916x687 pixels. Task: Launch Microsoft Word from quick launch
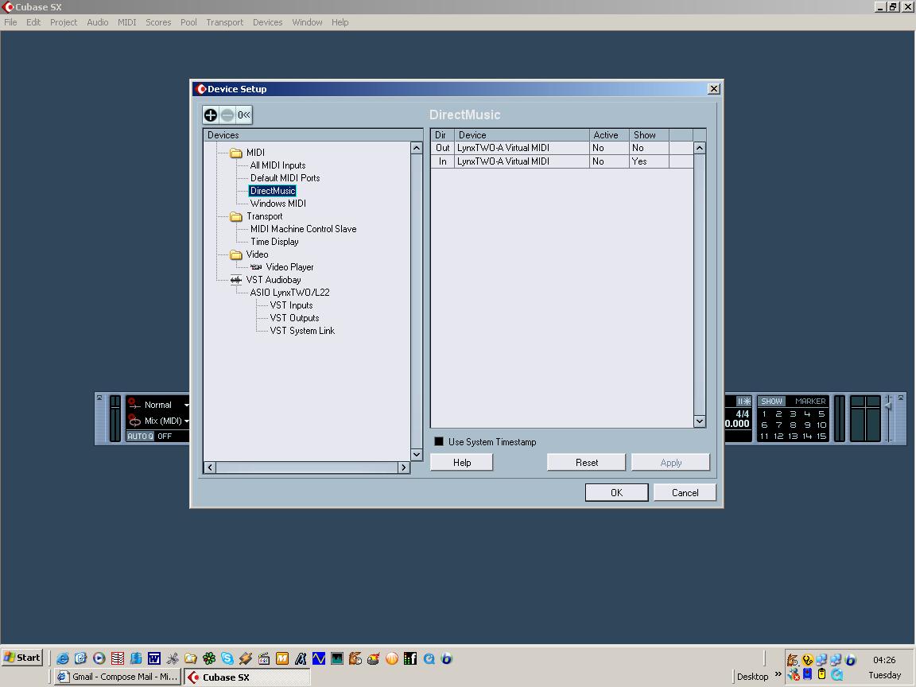[x=154, y=658]
